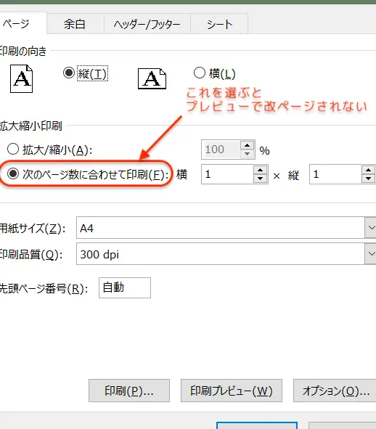Screen dimensions: 376x429
Task: Open 印刷プレビュー(W) button
Action: click(x=232, y=391)
